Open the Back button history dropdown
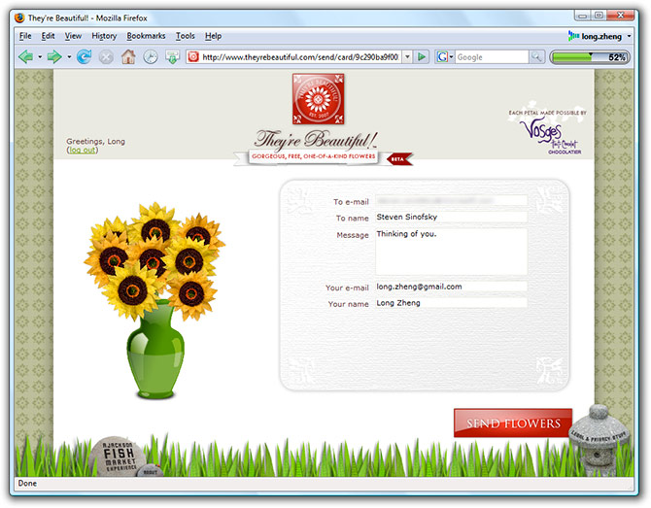651x508 pixels. click(40, 57)
